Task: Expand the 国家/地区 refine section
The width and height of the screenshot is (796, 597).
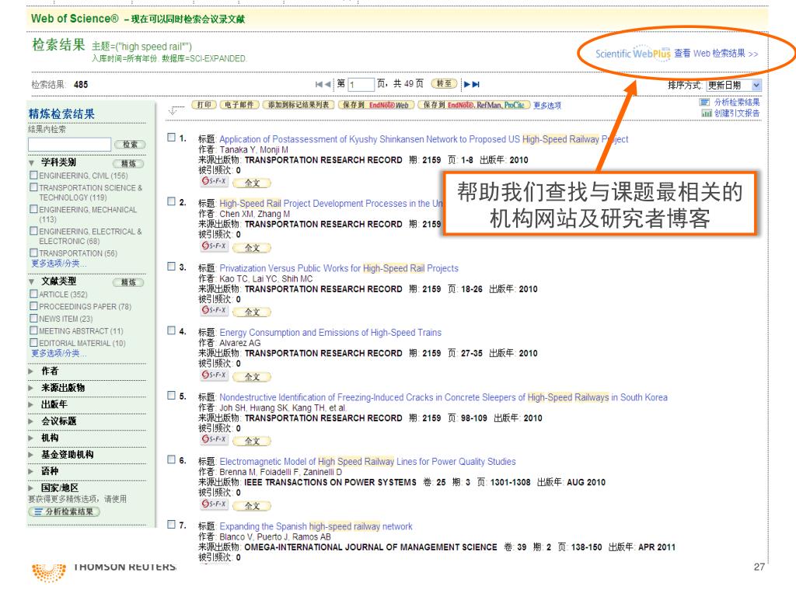Action: (x=31, y=488)
